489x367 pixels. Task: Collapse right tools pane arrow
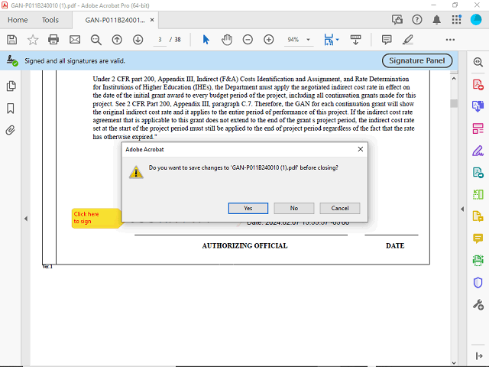pos(462,209)
